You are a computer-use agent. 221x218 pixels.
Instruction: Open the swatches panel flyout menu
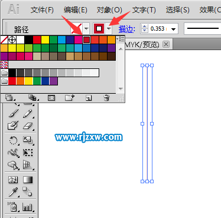point(121,39)
